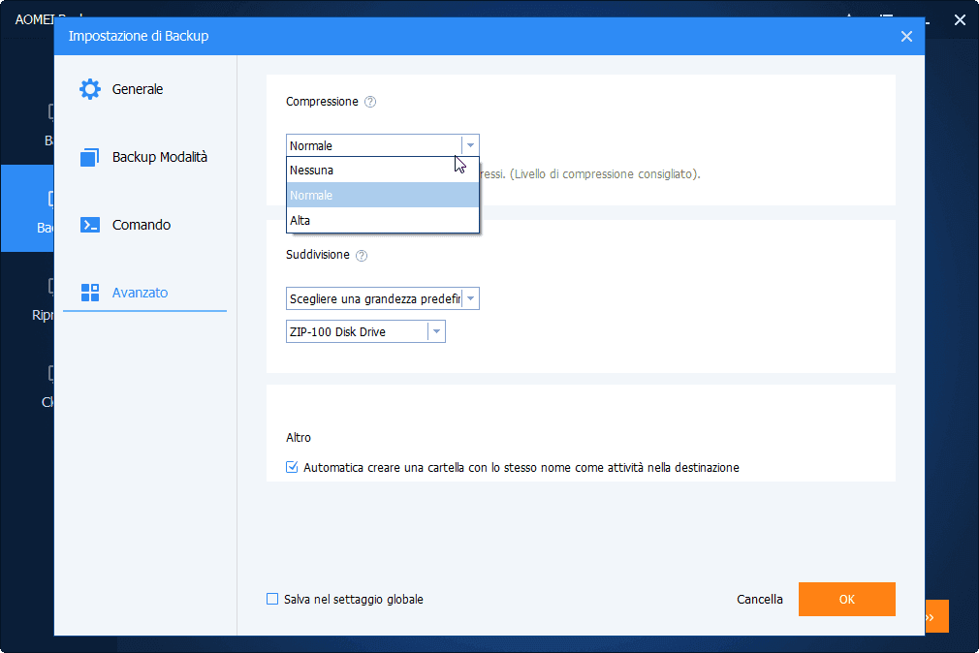Click the help icon beside Suddivisione

[362, 256]
